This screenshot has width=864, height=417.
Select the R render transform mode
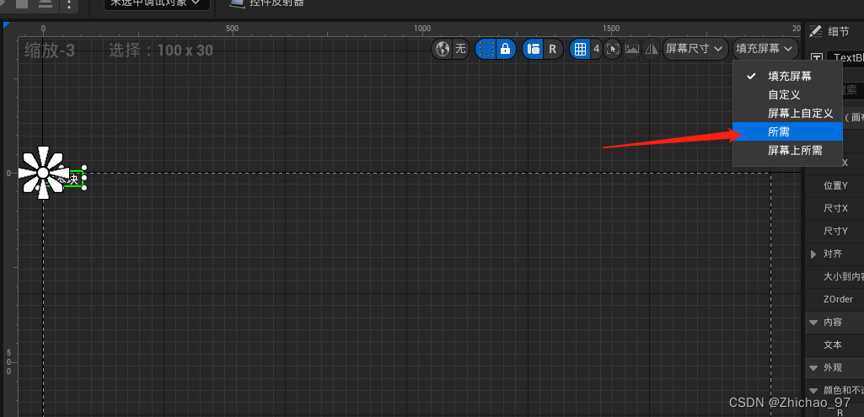click(552, 49)
